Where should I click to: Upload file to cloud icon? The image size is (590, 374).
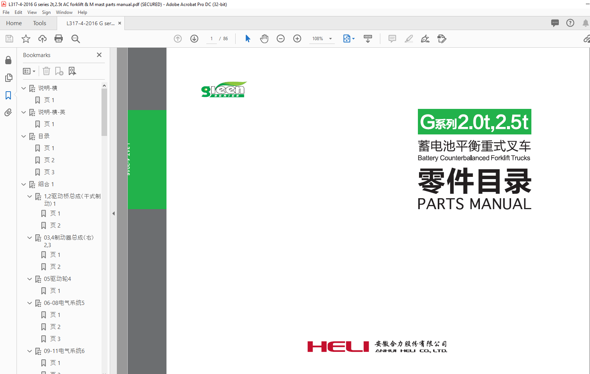tap(42, 39)
